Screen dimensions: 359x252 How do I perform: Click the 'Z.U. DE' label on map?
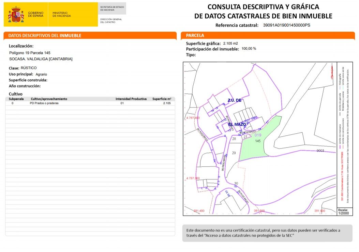click(x=235, y=100)
